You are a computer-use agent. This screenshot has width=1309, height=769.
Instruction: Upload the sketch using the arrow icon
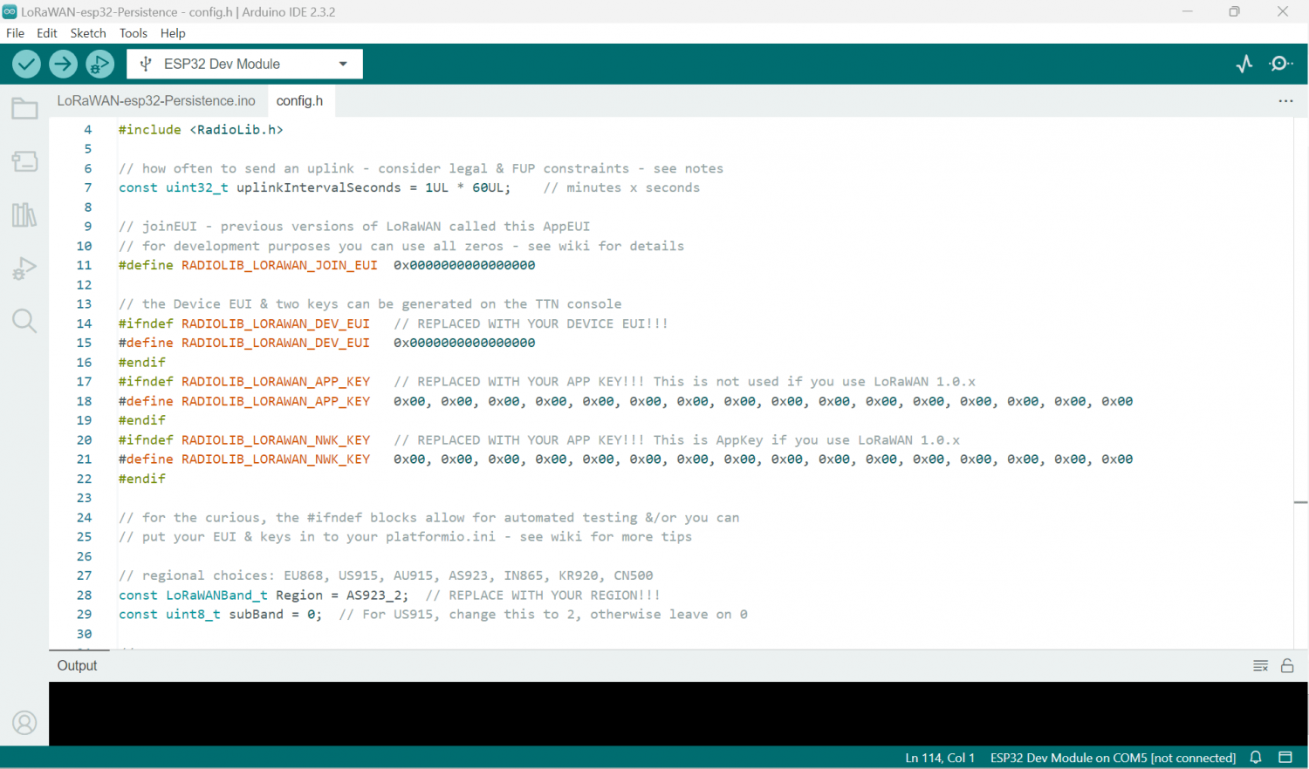[63, 64]
